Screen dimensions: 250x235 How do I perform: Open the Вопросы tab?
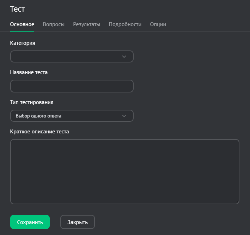point(54,24)
